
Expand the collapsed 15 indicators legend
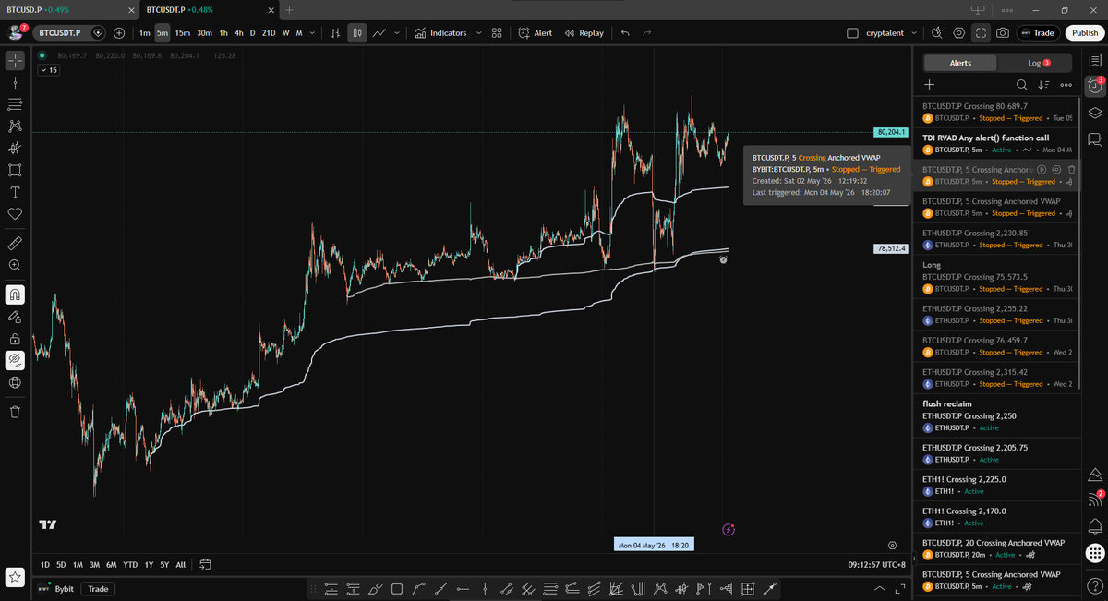[48, 70]
